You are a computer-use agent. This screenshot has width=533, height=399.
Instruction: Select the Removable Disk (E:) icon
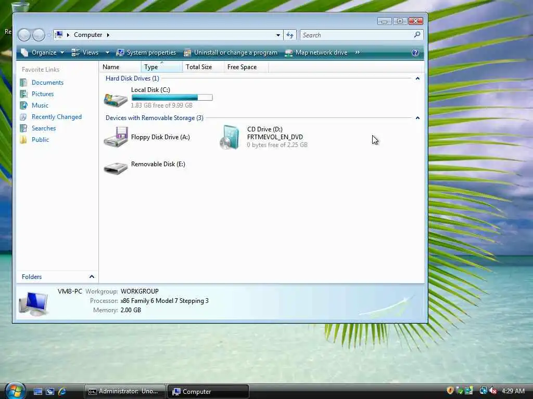point(116,168)
